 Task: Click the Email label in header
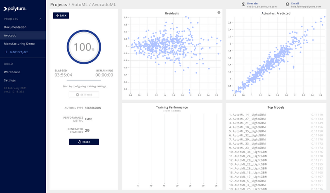coord(295,3)
